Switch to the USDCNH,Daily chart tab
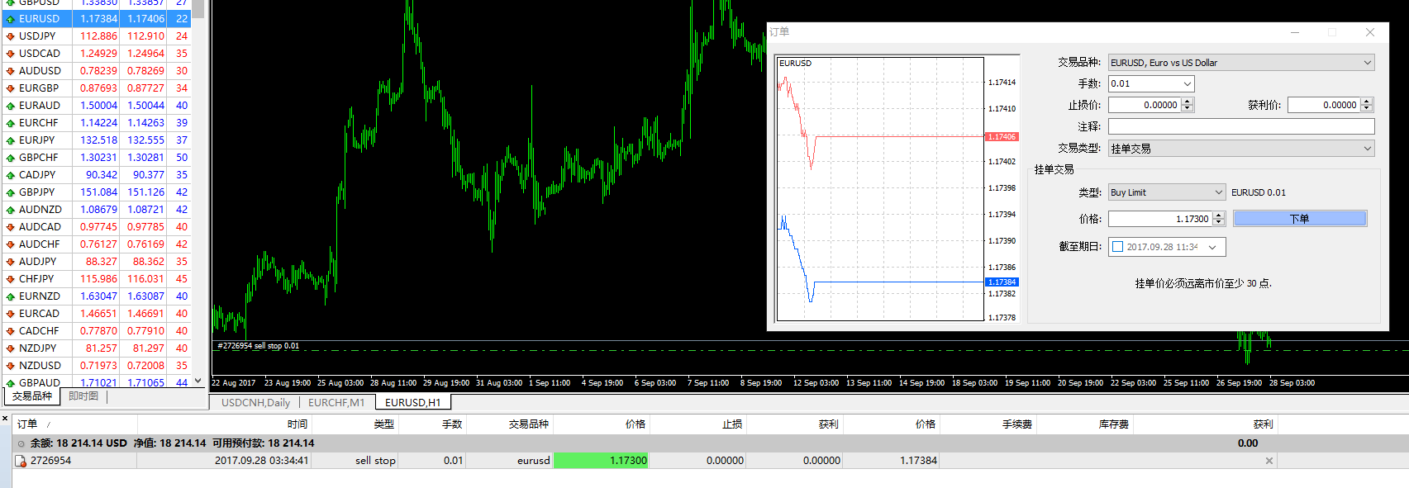 (x=255, y=403)
